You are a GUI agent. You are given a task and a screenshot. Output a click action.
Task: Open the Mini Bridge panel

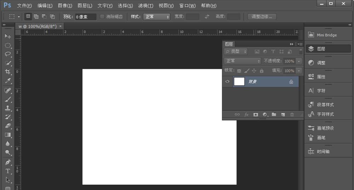click(x=326, y=35)
